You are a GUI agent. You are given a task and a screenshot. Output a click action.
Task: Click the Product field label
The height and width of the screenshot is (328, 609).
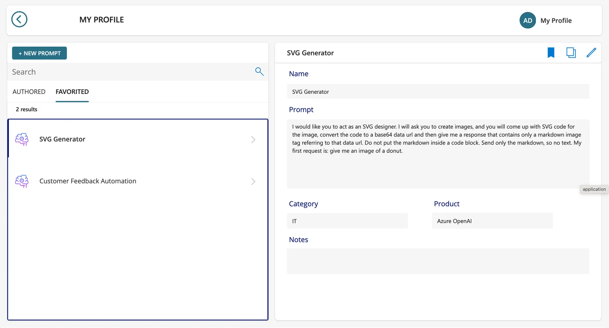tap(446, 204)
